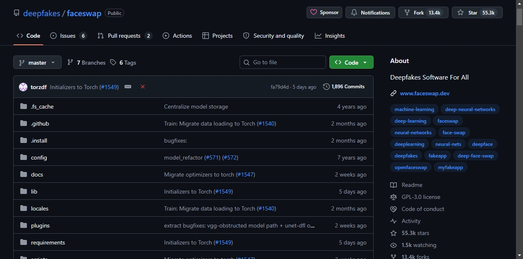Screen dimensions: 523x259
Task: Open #572 pull request link
Action: tap(230, 157)
